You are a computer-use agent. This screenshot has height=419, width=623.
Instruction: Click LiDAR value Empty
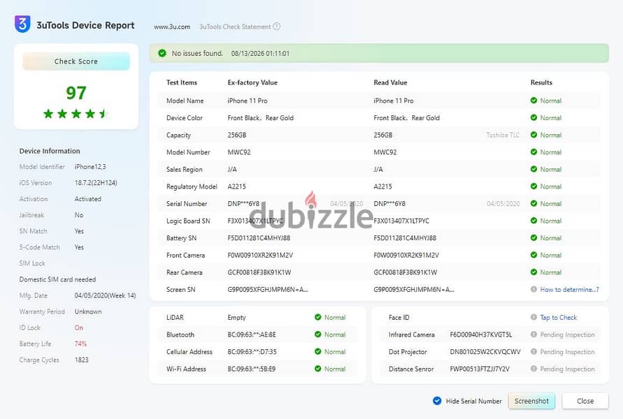coord(236,318)
